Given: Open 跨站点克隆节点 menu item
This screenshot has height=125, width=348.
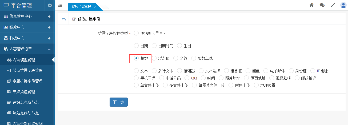Looking at the screenshot, I should point(27,102).
